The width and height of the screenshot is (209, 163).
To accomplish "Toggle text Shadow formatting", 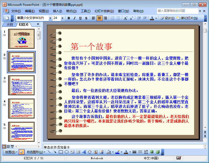I will pos(86,18).
